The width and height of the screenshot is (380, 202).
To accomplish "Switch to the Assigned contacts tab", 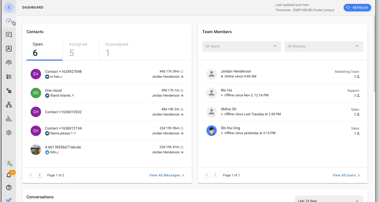I will 78,49.
